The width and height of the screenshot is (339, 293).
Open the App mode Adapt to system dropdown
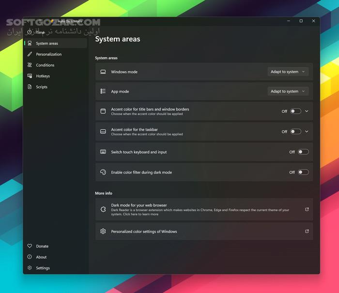tap(288, 91)
